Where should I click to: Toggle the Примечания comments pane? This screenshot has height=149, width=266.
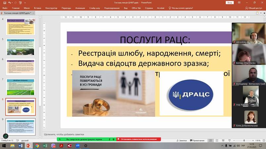coord(197,140)
